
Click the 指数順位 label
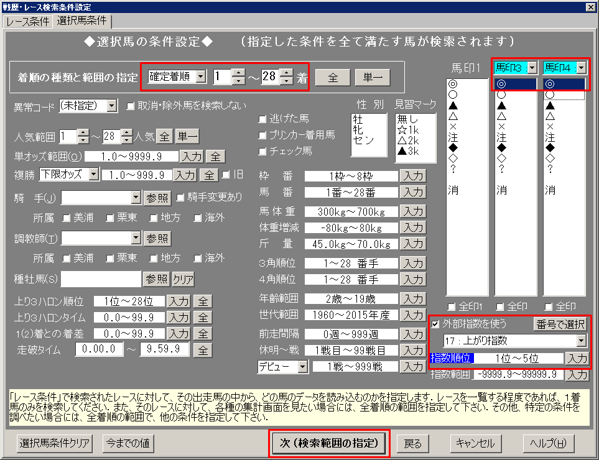pos(451,359)
